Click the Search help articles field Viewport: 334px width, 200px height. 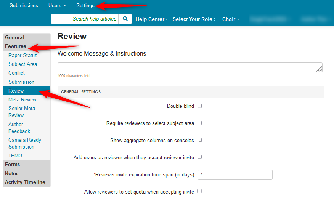coord(85,19)
